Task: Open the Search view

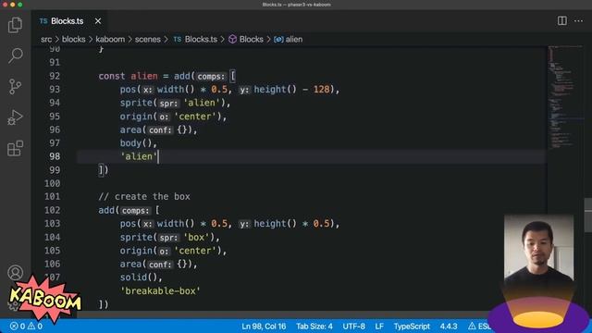Action: point(15,55)
